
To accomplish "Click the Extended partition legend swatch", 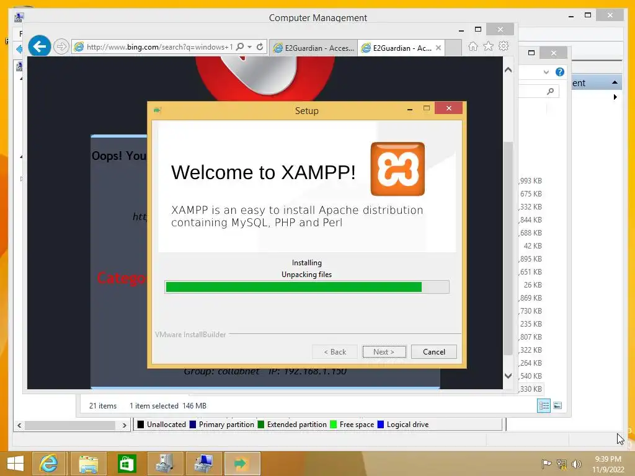I will (x=261, y=425).
